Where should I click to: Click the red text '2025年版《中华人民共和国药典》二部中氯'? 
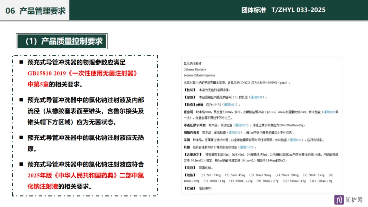86,176
